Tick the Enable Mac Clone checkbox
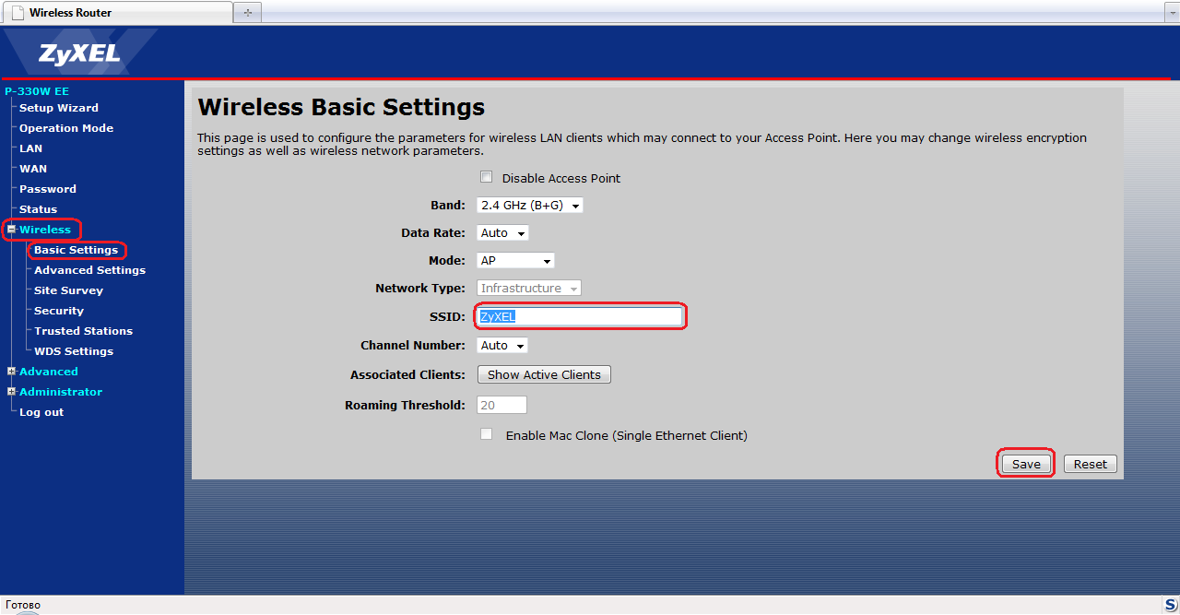Viewport: 1180px width, 615px height. point(486,434)
